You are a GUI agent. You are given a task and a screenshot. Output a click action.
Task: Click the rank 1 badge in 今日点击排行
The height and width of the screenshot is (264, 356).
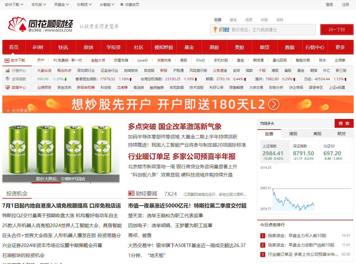coord(263,236)
